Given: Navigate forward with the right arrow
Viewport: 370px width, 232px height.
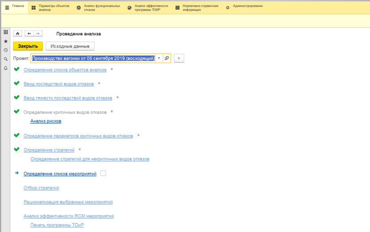Looking at the screenshot, I should [x=38, y=33].
